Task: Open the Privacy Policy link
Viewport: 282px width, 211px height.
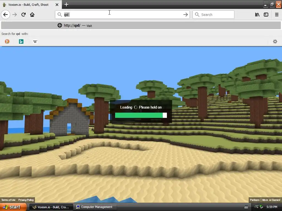Action: pos(26,200)
